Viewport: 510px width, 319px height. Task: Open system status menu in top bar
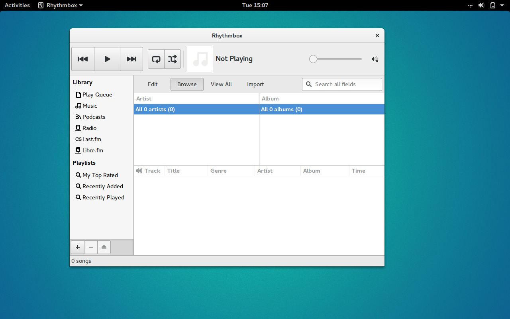click(x=488, y=5)
